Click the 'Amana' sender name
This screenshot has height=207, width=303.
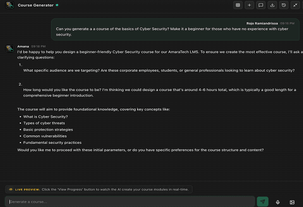click(x=23, y=46)
